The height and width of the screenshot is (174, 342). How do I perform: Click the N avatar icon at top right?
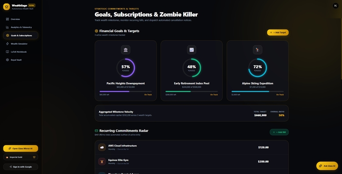[x=336, y=6]
